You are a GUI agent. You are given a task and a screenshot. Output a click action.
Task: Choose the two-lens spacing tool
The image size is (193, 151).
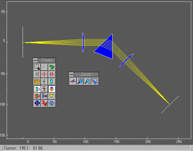pyautogui.click(x=44, y=96)
